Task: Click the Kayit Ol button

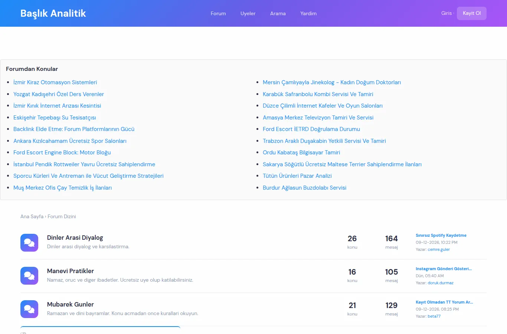Action: [472, 13]
